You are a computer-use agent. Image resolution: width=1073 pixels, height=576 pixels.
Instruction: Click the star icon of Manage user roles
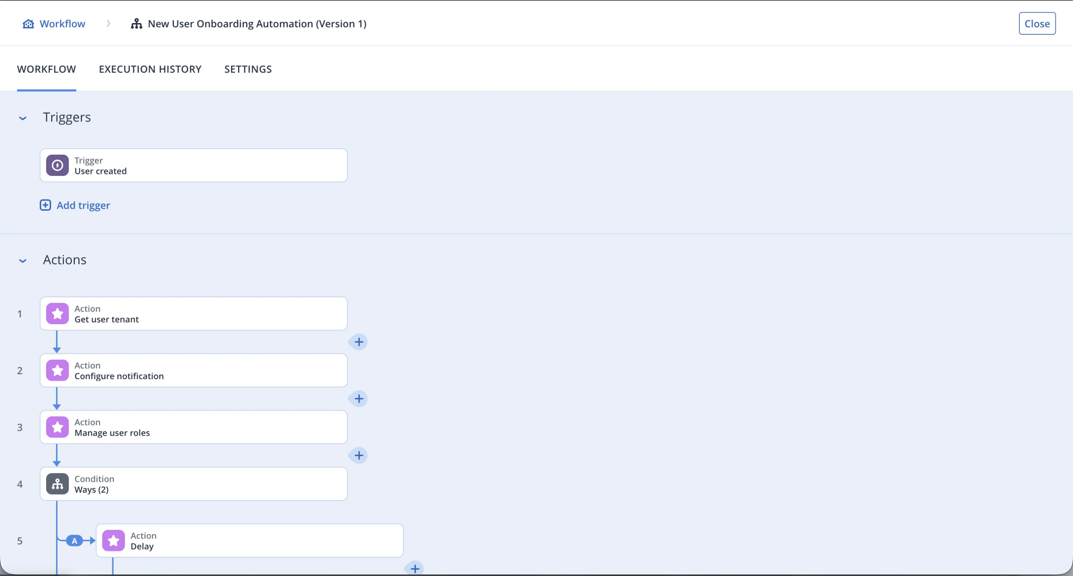(57, 427)
